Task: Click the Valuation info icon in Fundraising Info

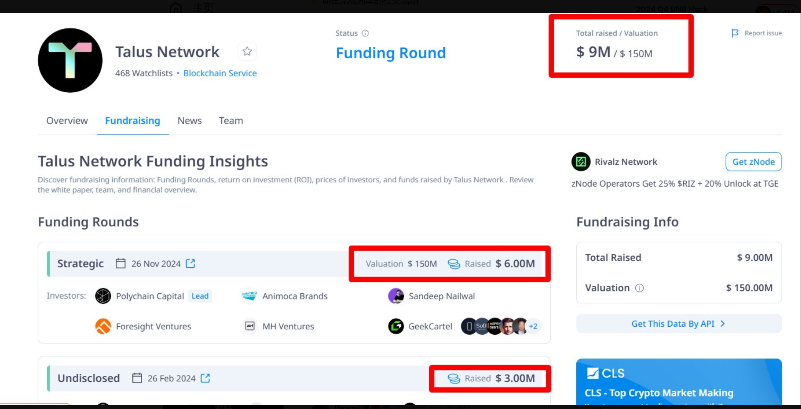Action: tap(639, 288)
